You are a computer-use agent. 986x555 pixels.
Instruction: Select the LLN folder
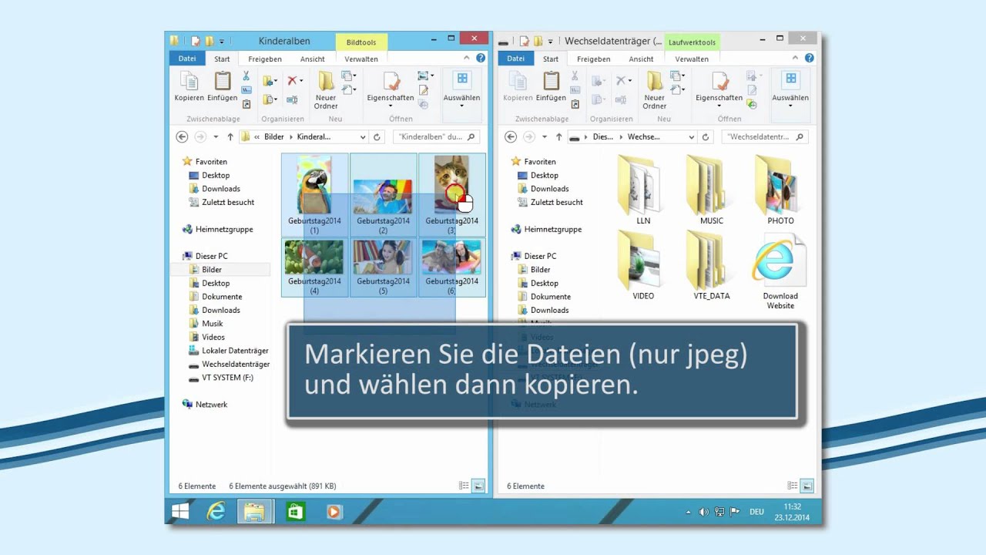click(643, 190)
